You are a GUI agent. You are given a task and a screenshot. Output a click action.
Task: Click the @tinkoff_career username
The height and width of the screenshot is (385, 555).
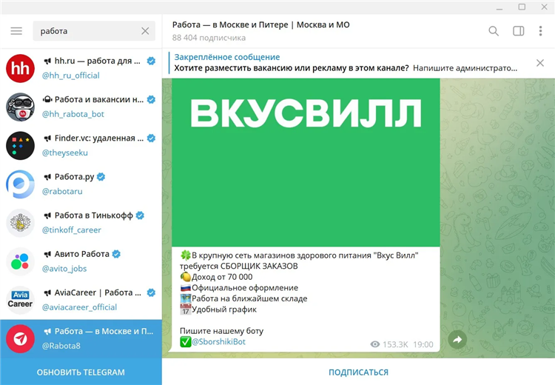click(x=72, y=230)
